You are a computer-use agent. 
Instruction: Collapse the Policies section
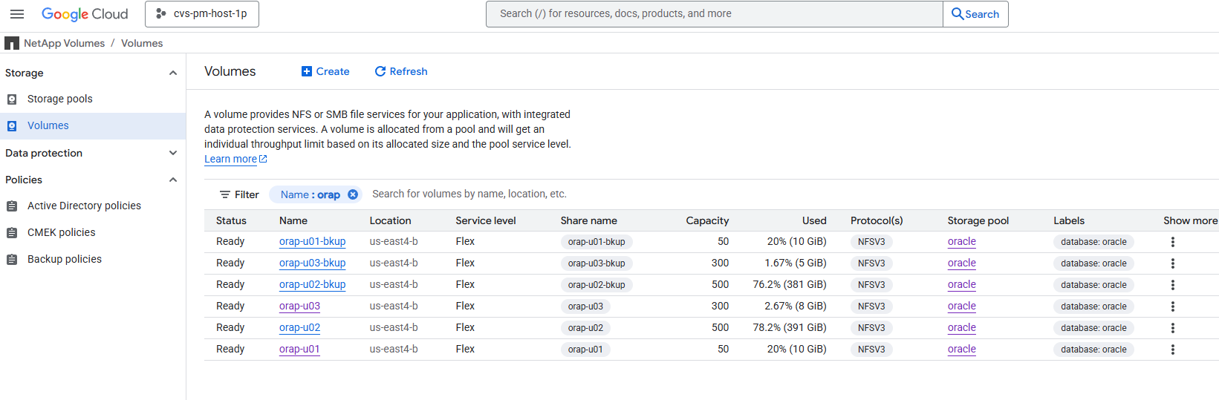click(173, 180)
